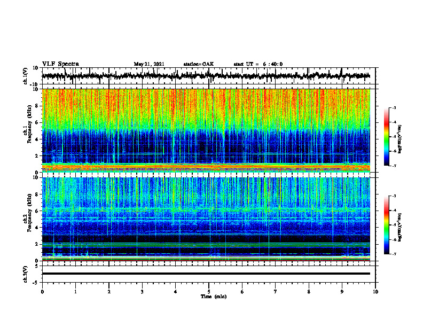The width and height of the screenshot is (423, 327).
Task: Click the ch.2 colorbar log(PSD) label
Action: pos(400,227)
